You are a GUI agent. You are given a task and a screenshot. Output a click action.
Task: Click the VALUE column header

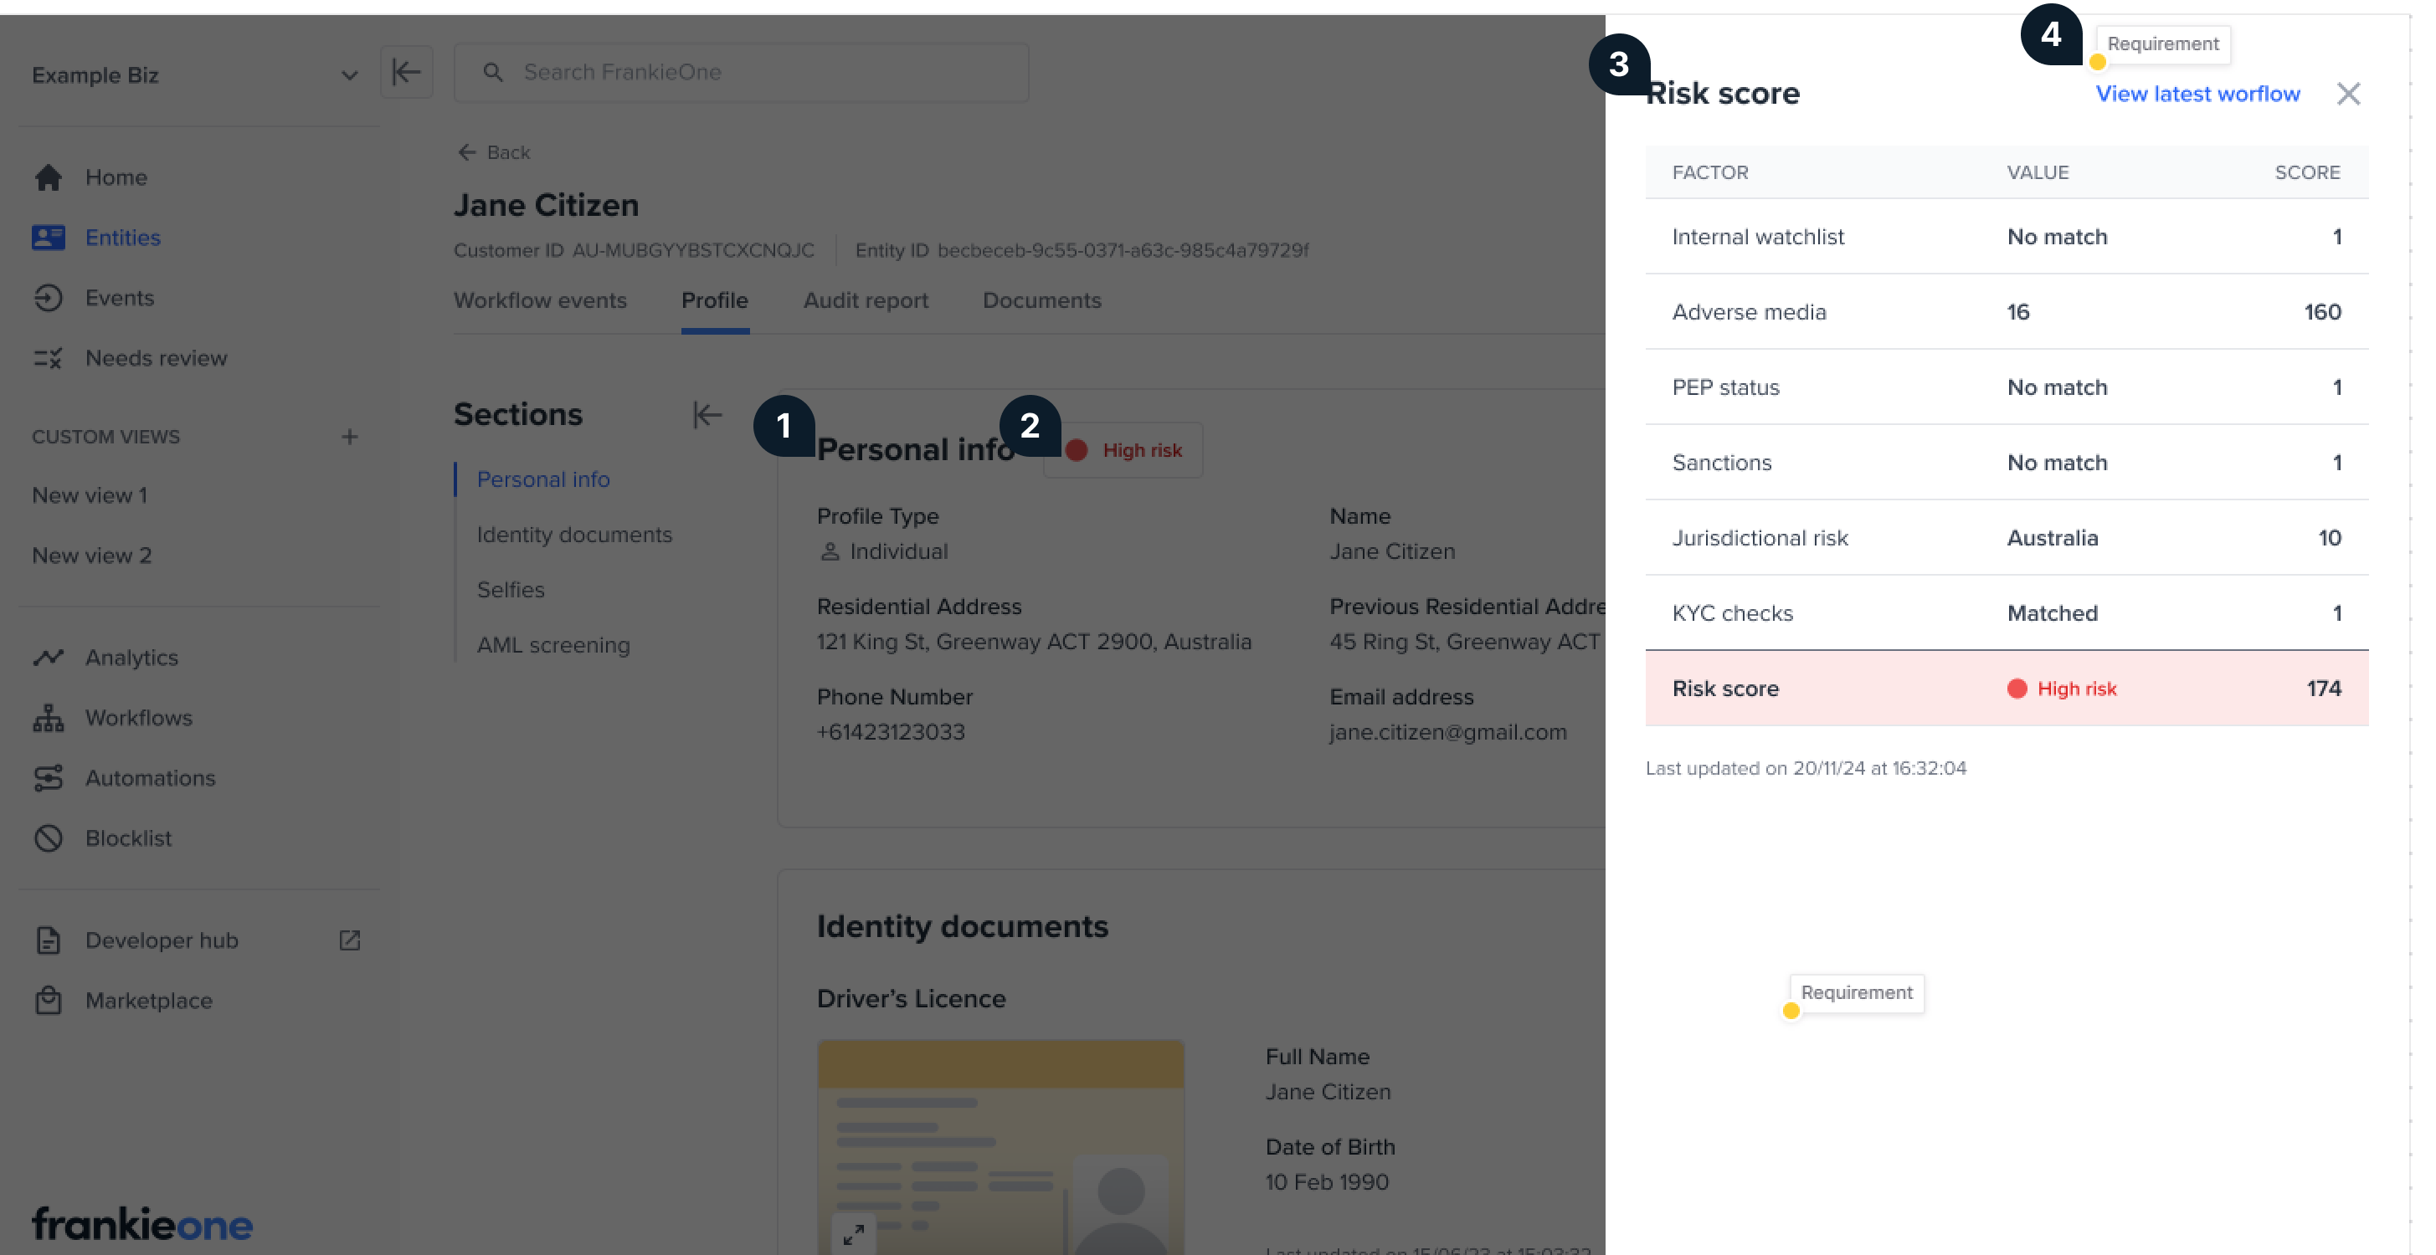pos(2038,172)
